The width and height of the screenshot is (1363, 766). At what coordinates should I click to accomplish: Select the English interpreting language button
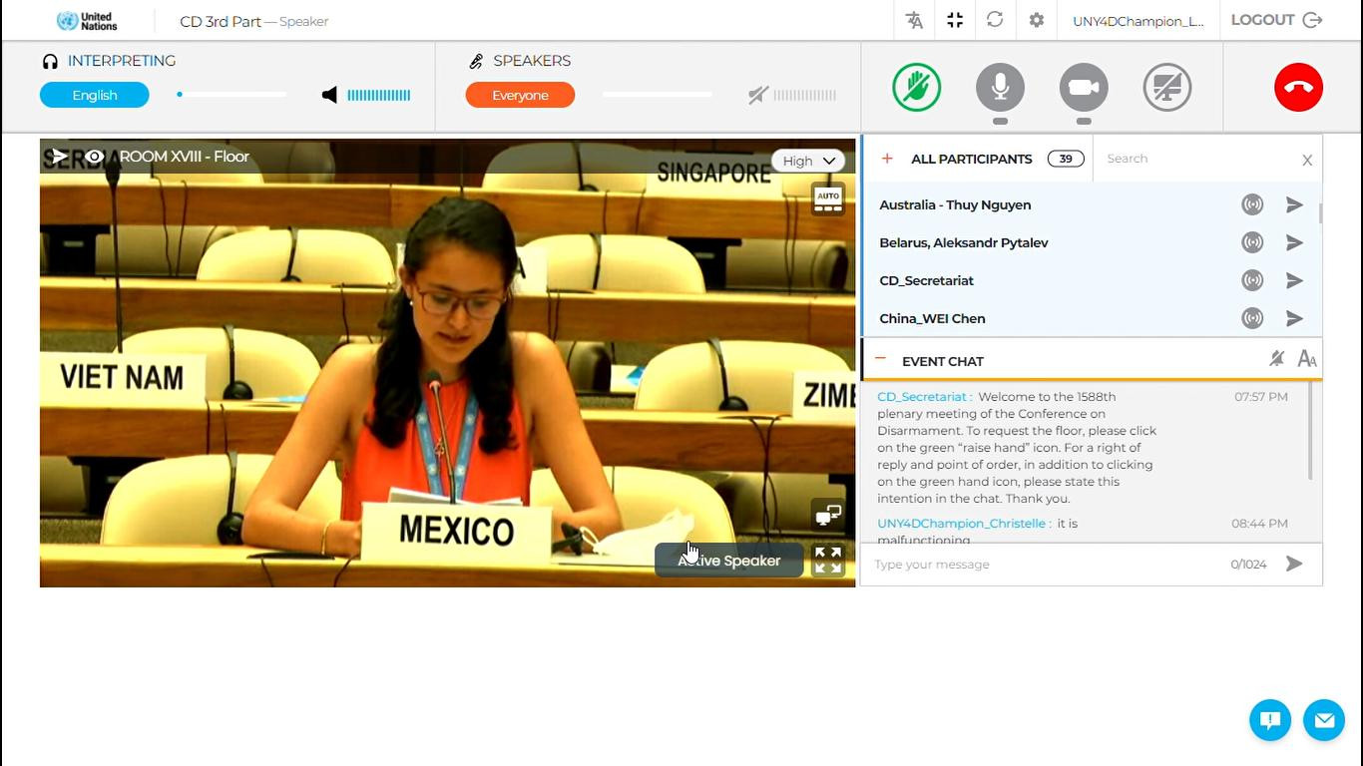95,95
